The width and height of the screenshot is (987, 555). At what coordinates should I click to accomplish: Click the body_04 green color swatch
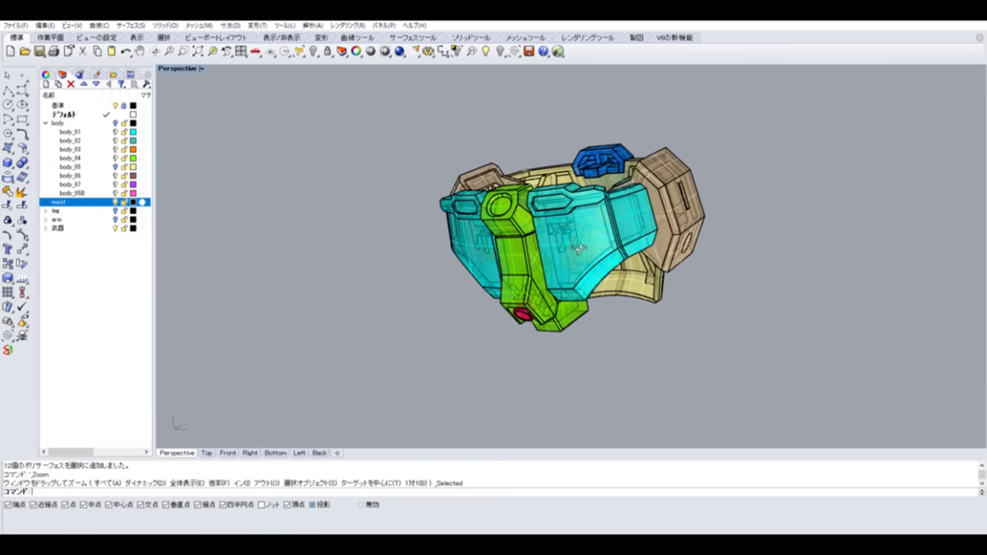point(132,159)
